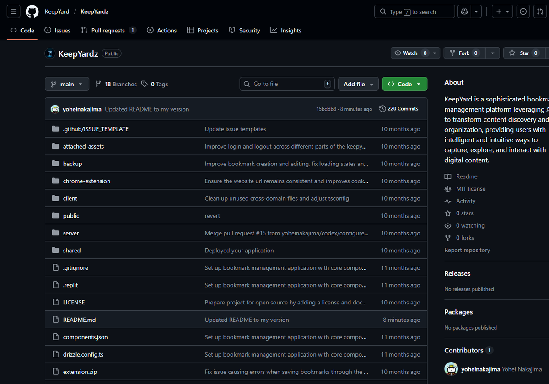This screenshot has width=549, height=384.
Task: Click the pulse icon beside Activity
Action: [448, 201]
